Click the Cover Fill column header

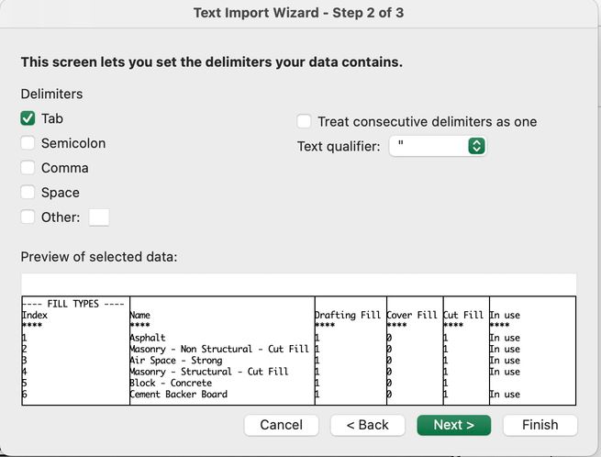412,315
